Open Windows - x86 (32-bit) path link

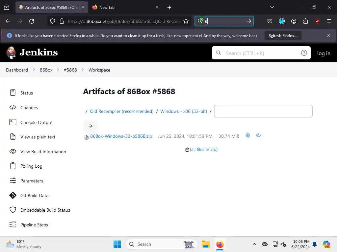click(x=184, y=111)
